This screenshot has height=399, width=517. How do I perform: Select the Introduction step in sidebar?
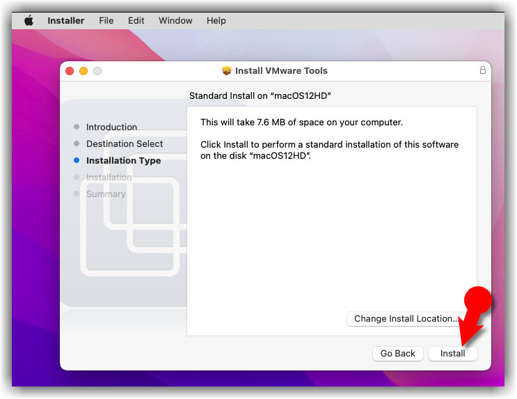(x=111, y=127)
